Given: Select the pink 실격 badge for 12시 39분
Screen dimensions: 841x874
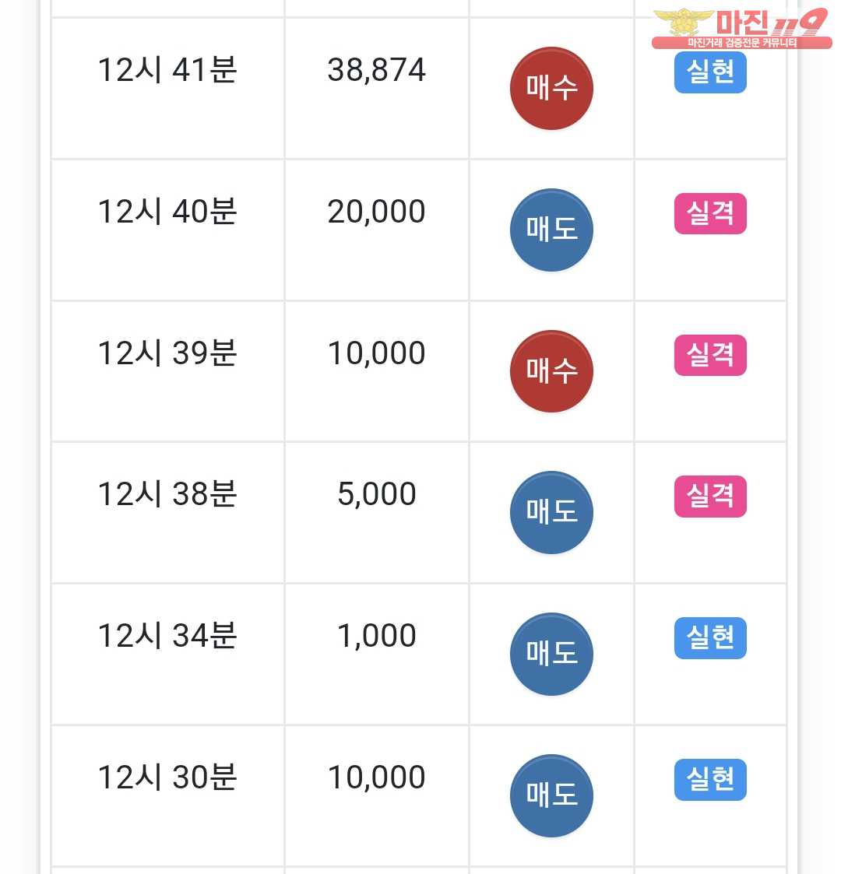Looking at the screenshot, I should click(x=710, y=355).
